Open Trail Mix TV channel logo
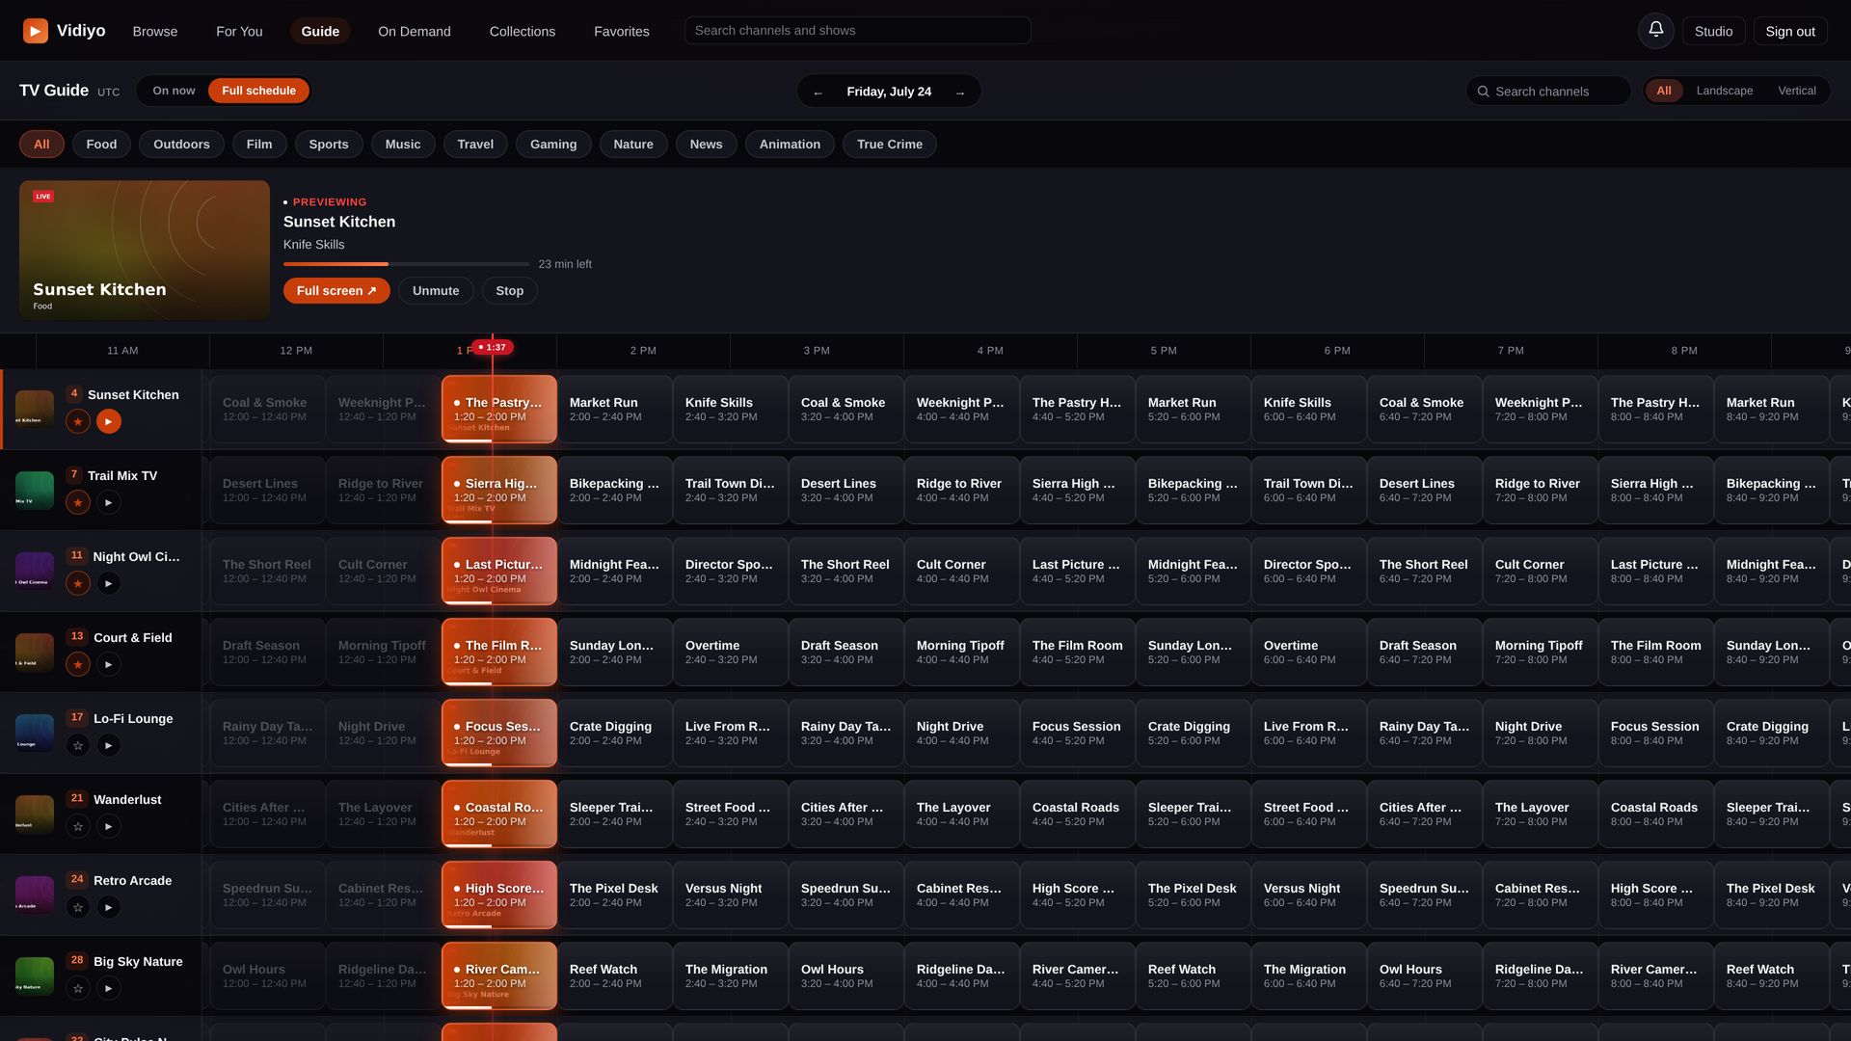 click(x=35, y=490)
